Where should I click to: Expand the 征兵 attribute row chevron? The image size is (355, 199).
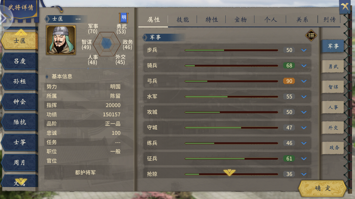[x=304, y=159]
